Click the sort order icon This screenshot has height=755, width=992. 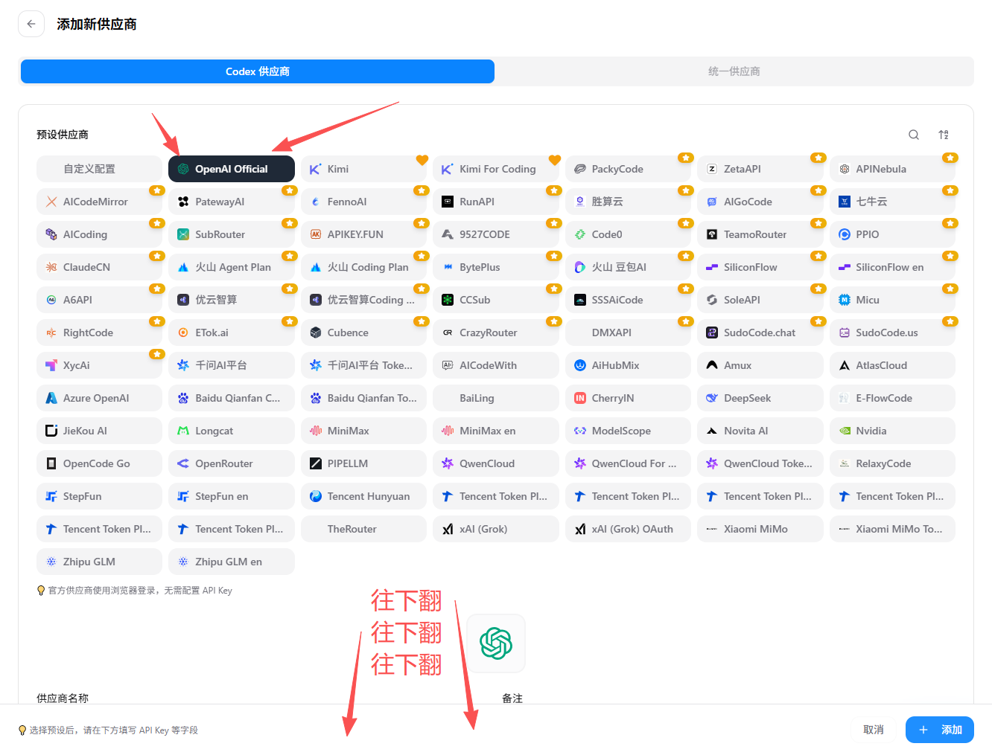point(944,135)
